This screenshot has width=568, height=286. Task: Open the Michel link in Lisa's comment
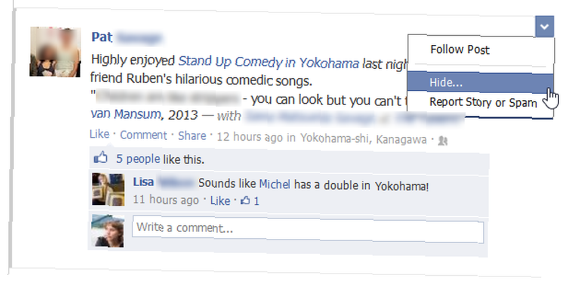pyautogui.click(x=274, y=184)
